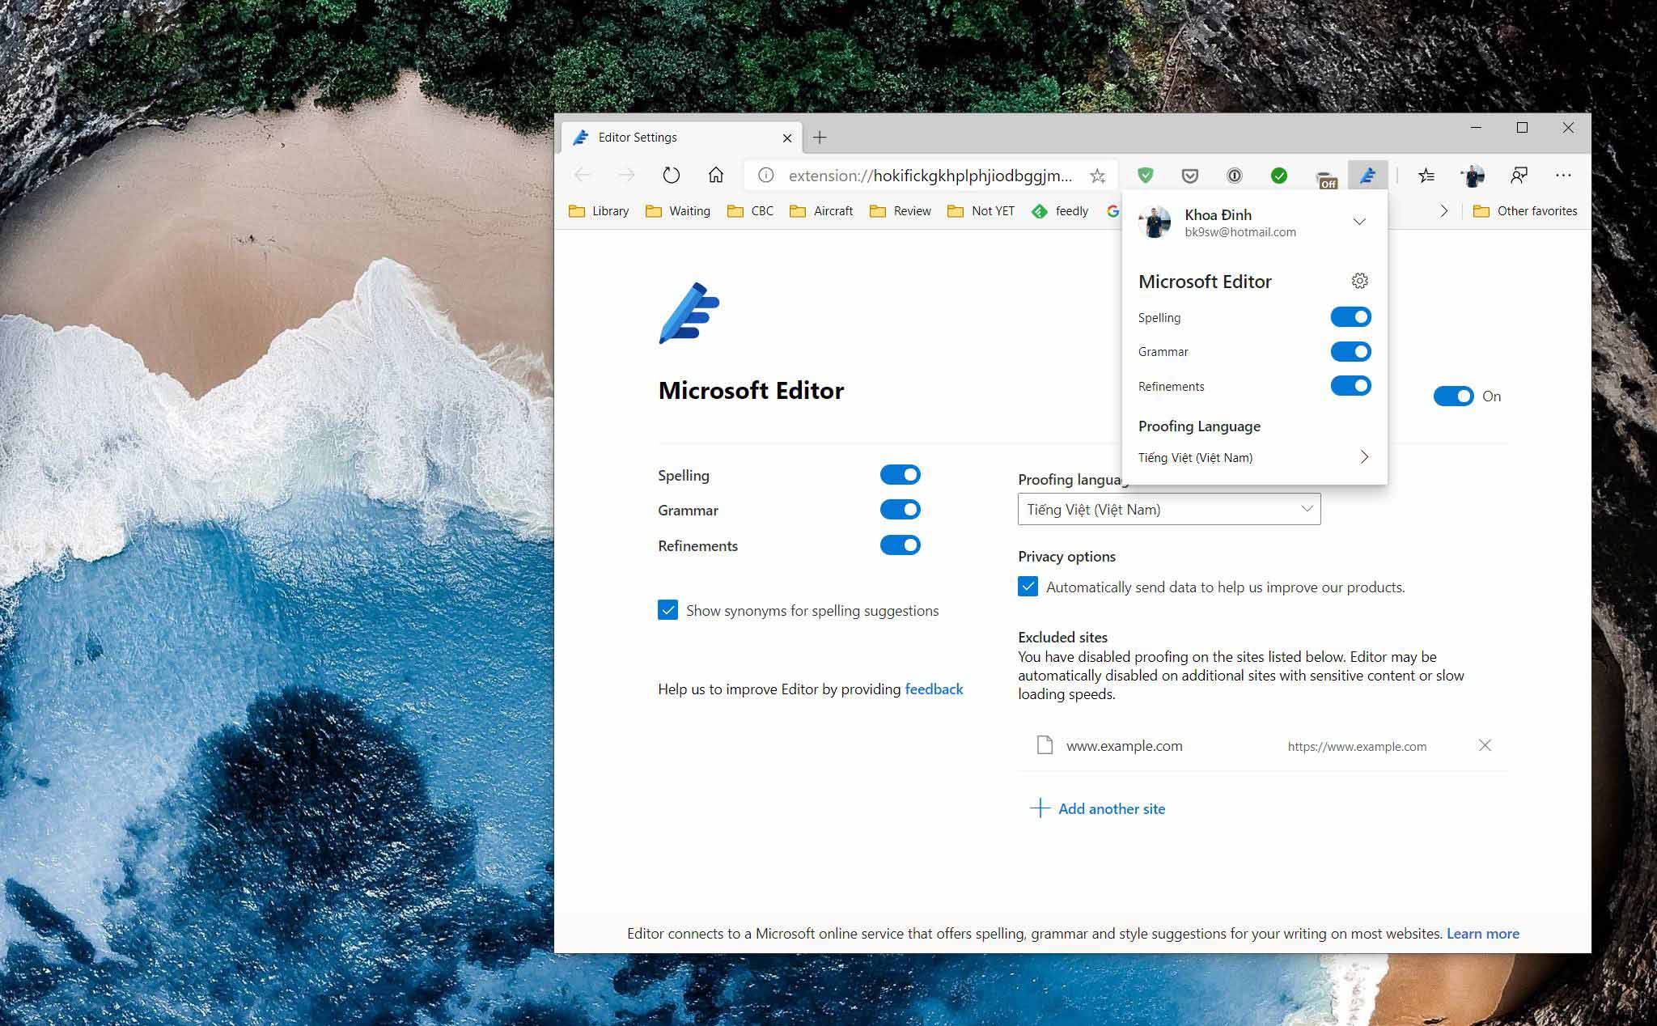Click the AdGuard shield extension icon
The height and width of the screenshot is (1026, 1657).
pyautogui.click(x=1145, y=175)
